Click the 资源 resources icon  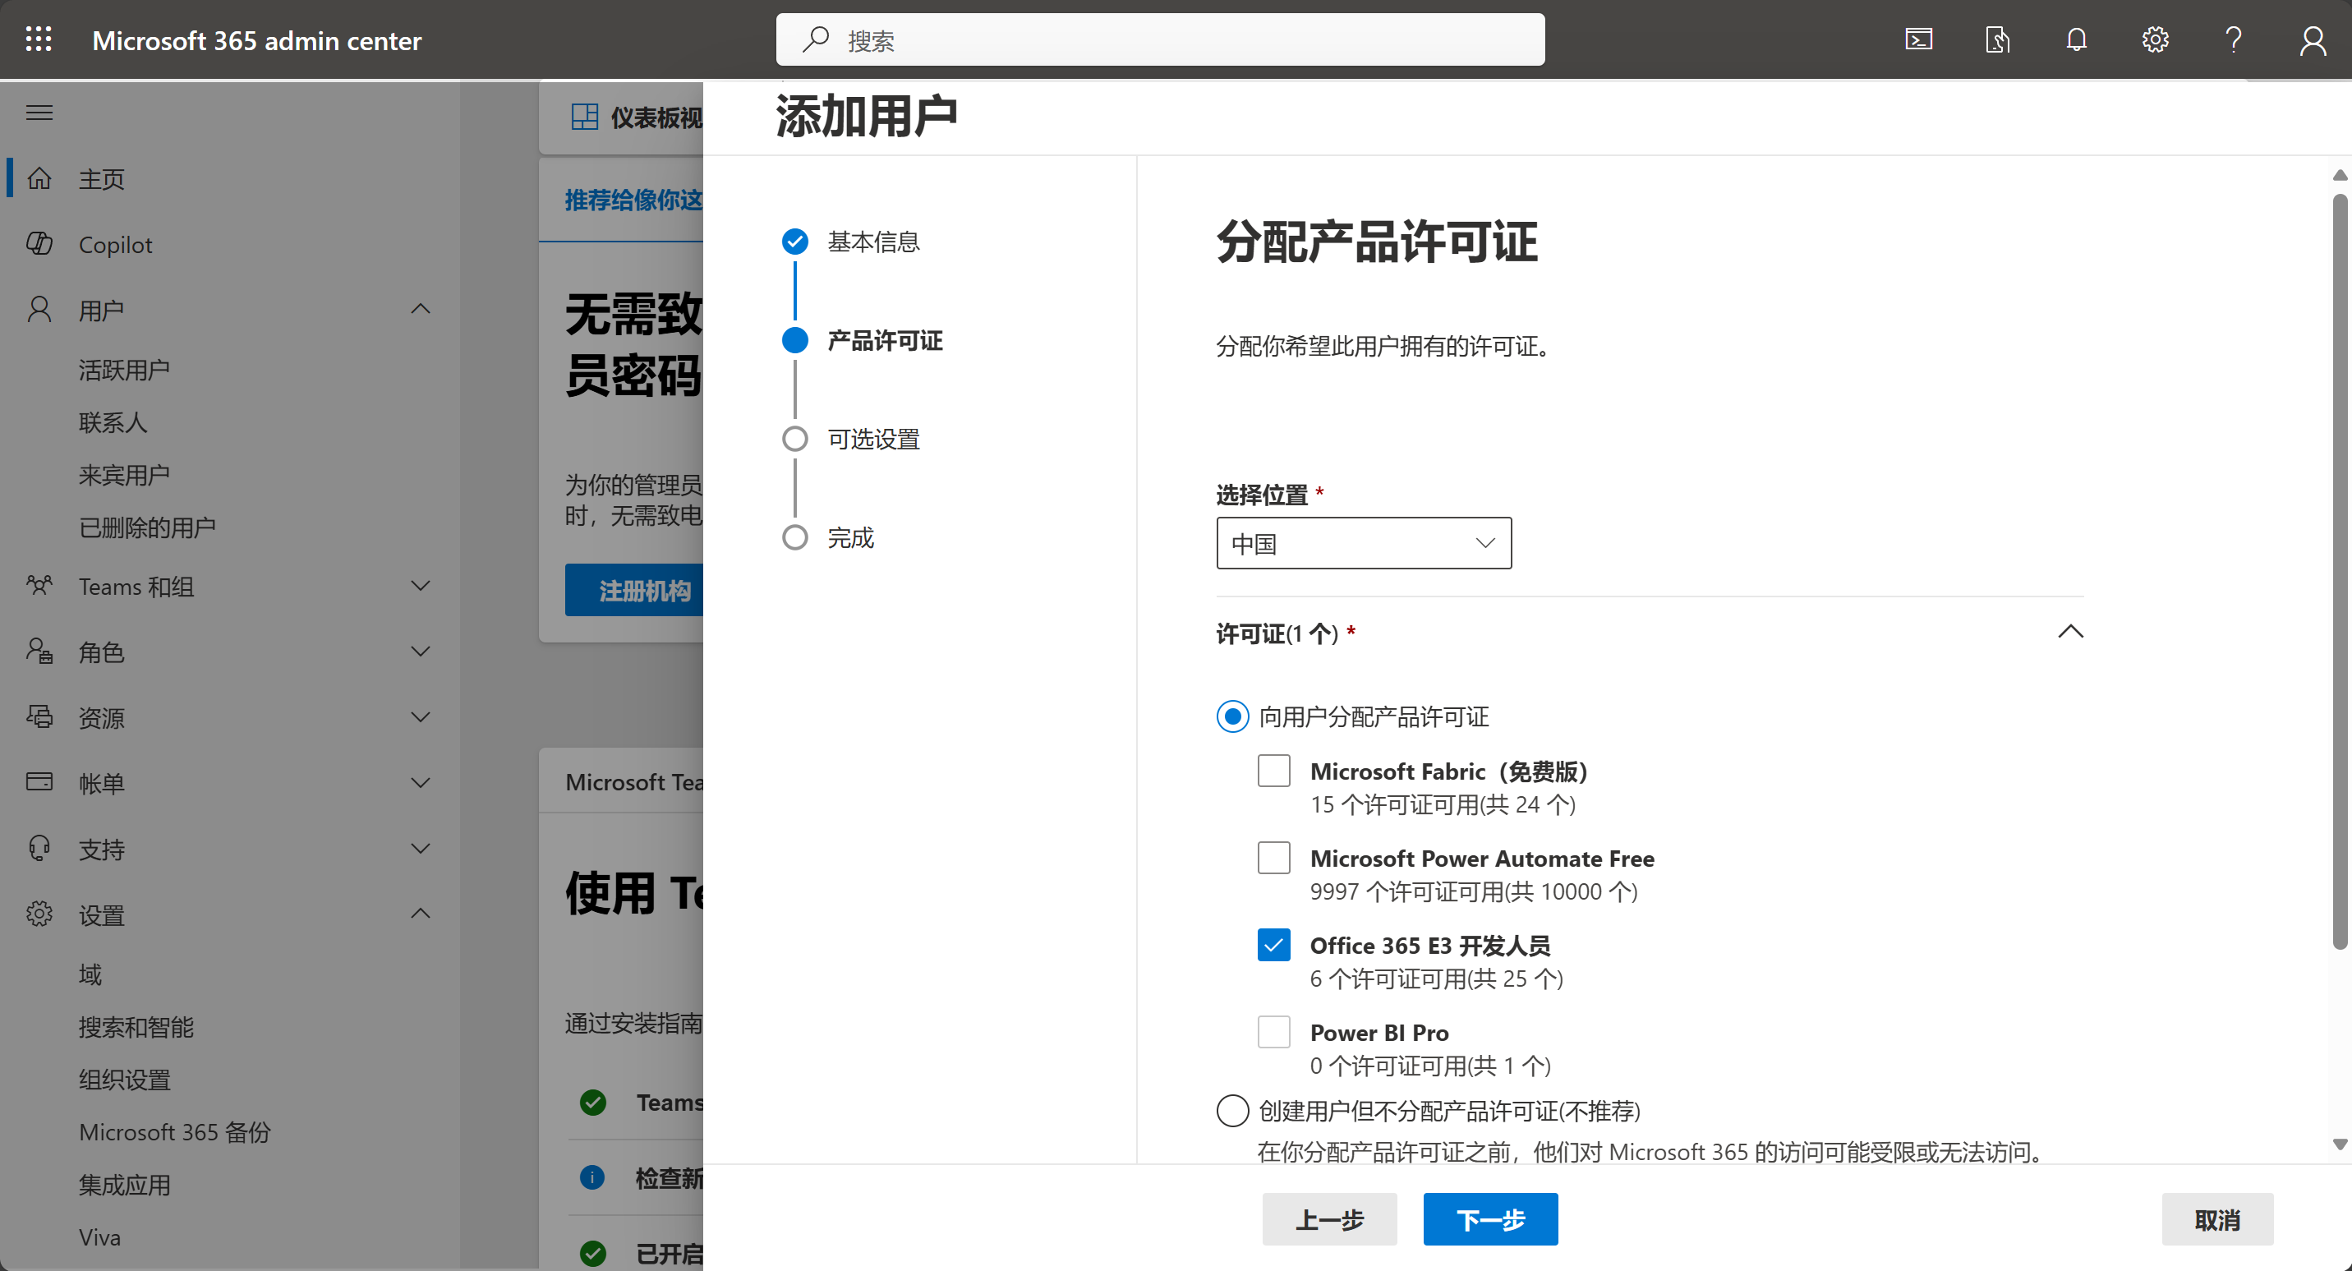click(39, 716)
